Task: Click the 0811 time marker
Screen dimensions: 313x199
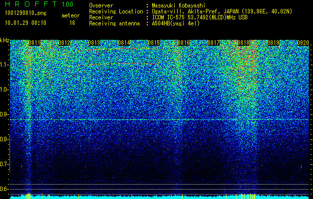Action: (34, 43)
